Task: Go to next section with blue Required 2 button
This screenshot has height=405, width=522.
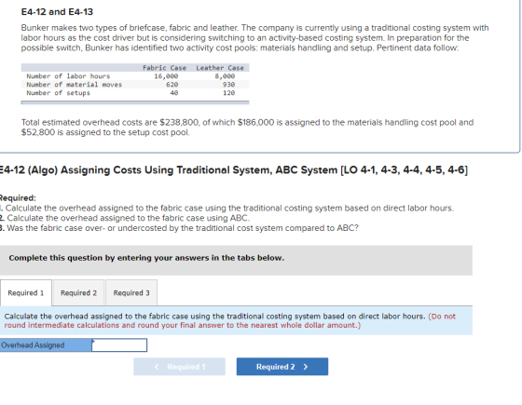Action: pos(282,367)
